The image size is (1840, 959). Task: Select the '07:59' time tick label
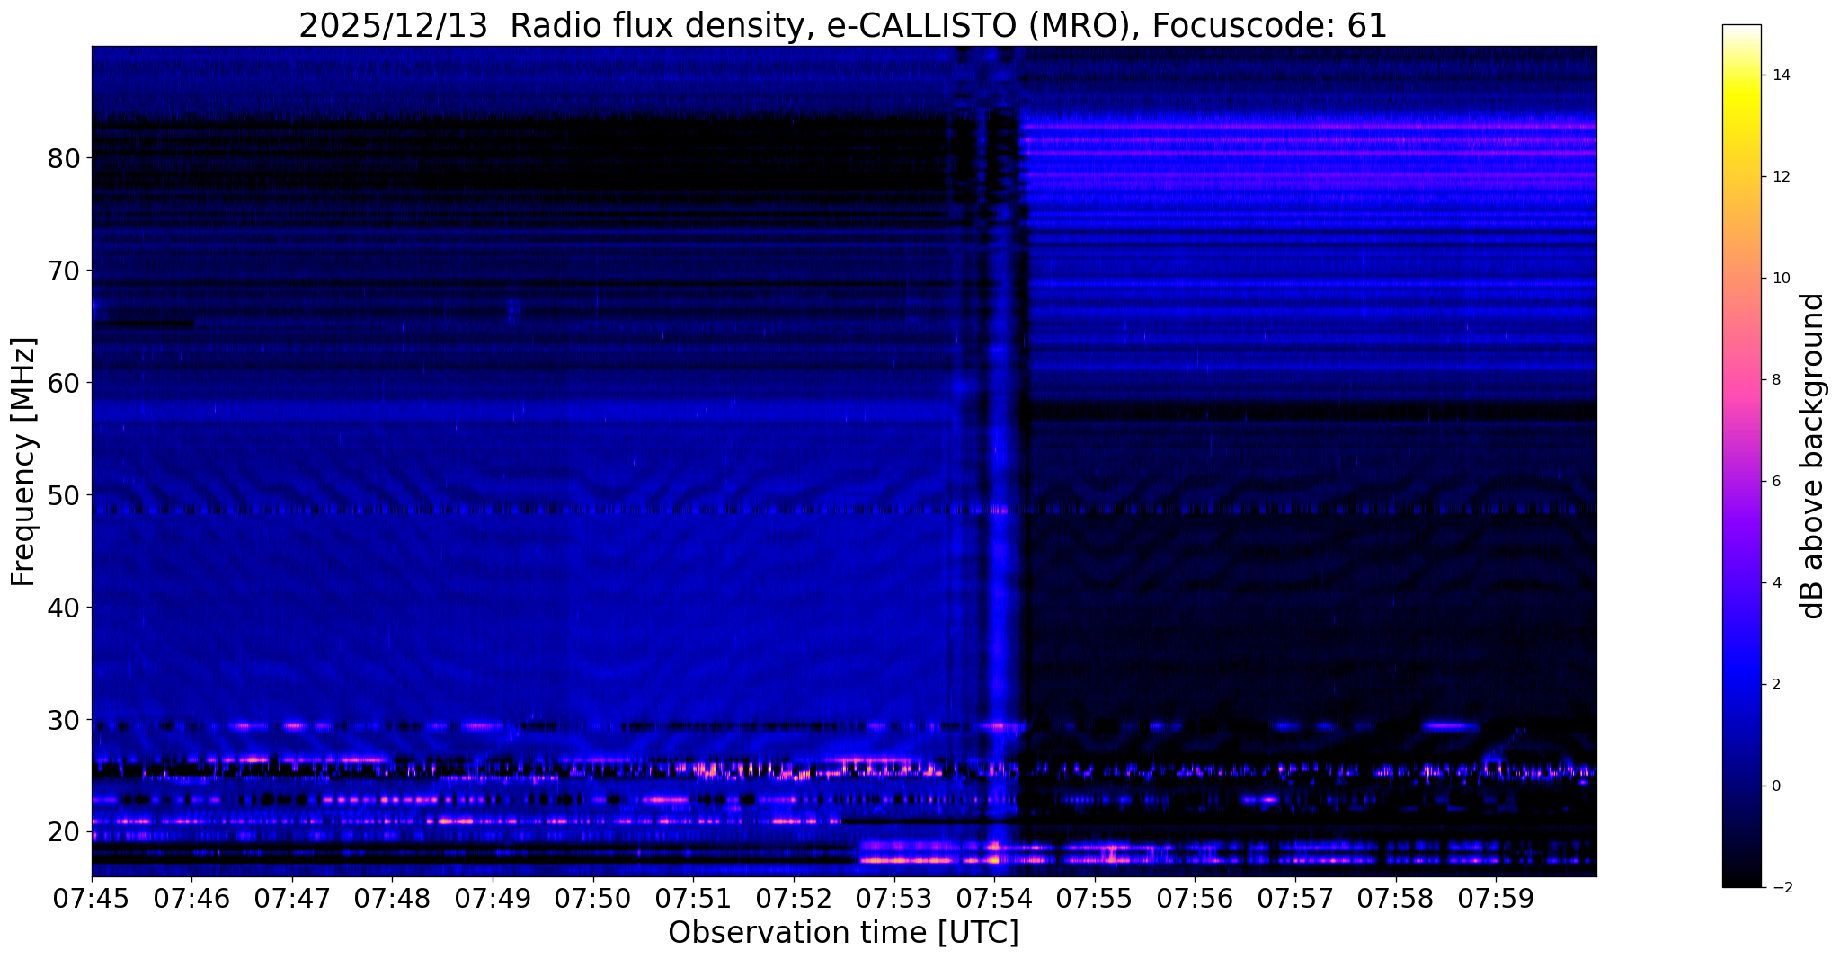click(x=1496, y=899)
